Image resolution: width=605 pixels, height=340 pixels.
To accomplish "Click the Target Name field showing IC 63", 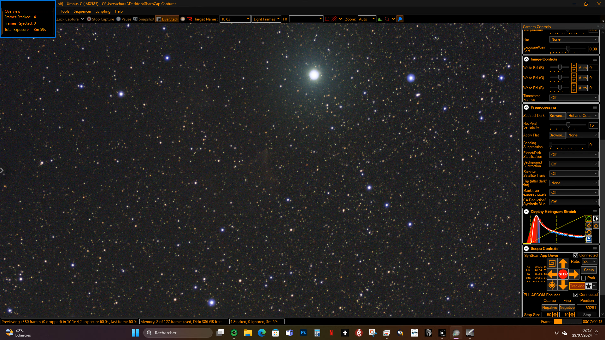I will (x=235, y=19).
